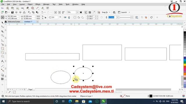Image resolution: width=186 pixels, height=104 pixels.
Task: Open the zoom level dropdown
Action: 77,12
